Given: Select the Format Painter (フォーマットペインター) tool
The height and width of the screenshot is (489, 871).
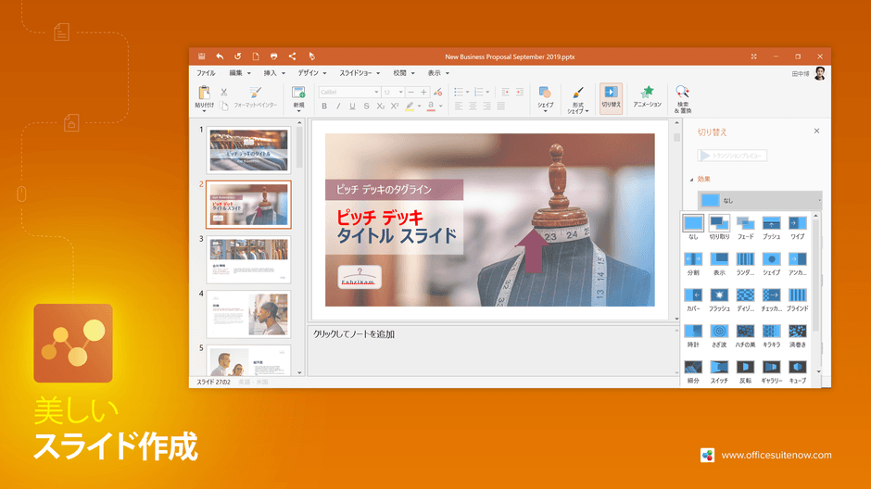Looking at the screenshot, I should pyautogui.click(x=255, y=96).
